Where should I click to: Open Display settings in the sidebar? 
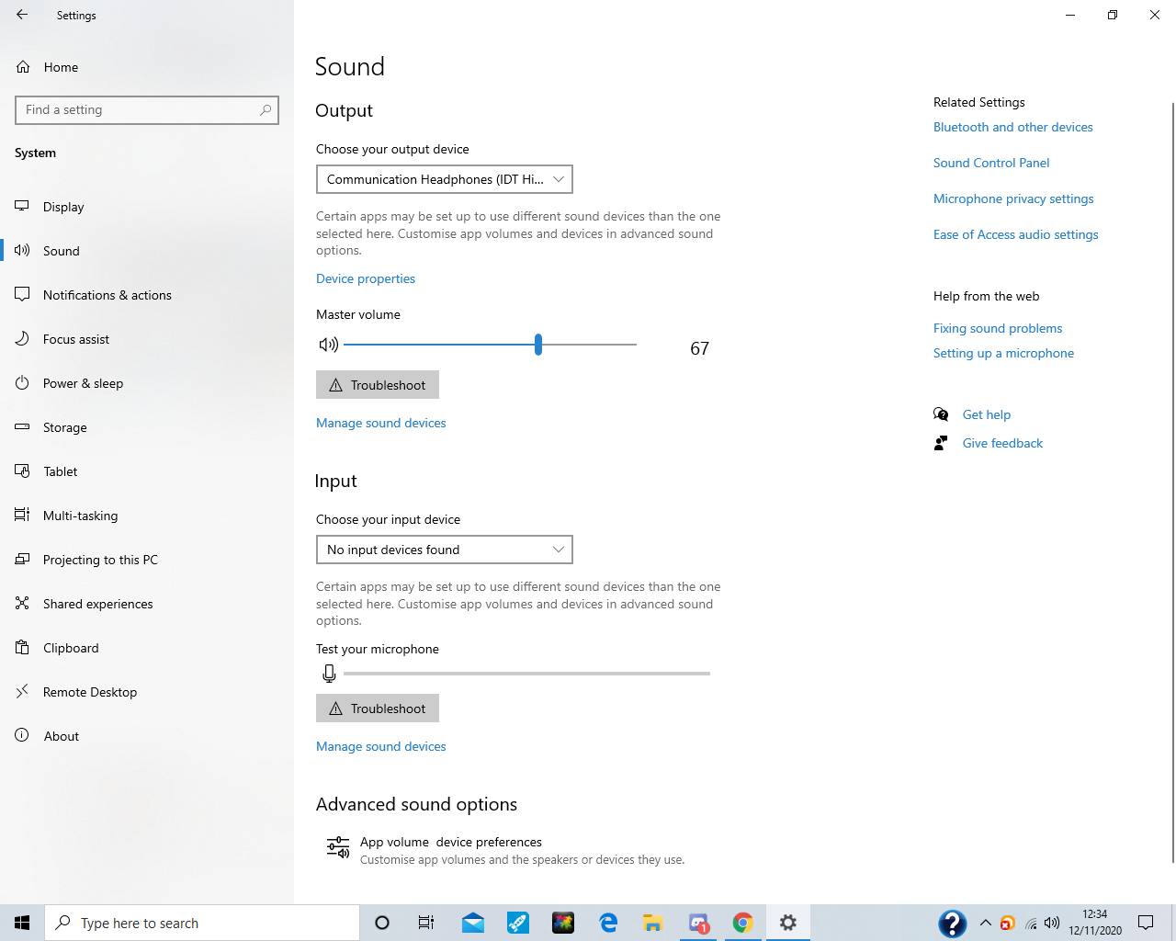coord(147,207)
